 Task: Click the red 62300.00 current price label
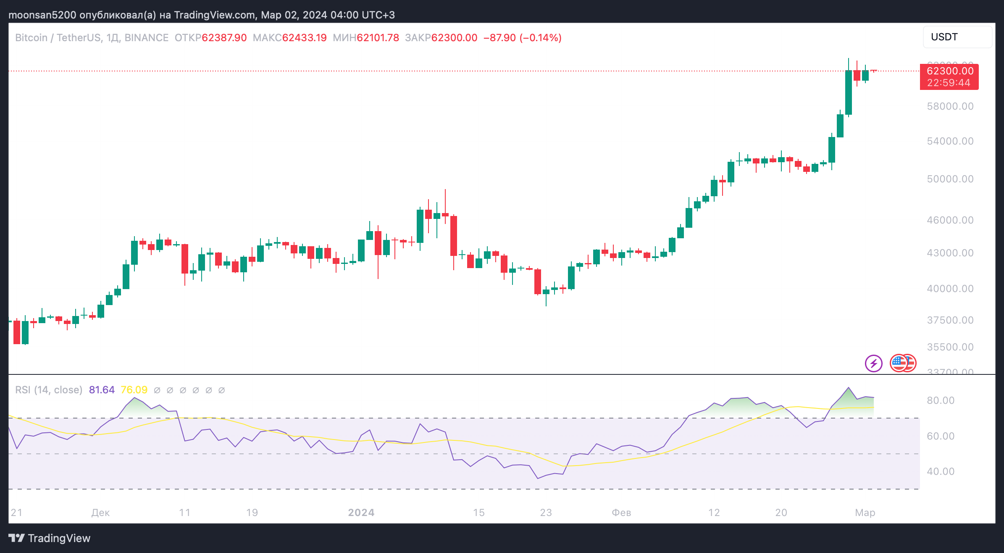click(x=949, y=77)
